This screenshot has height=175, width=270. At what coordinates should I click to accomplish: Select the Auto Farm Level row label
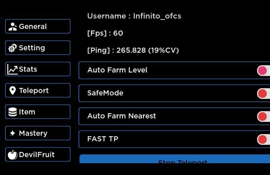coord(117,70)
